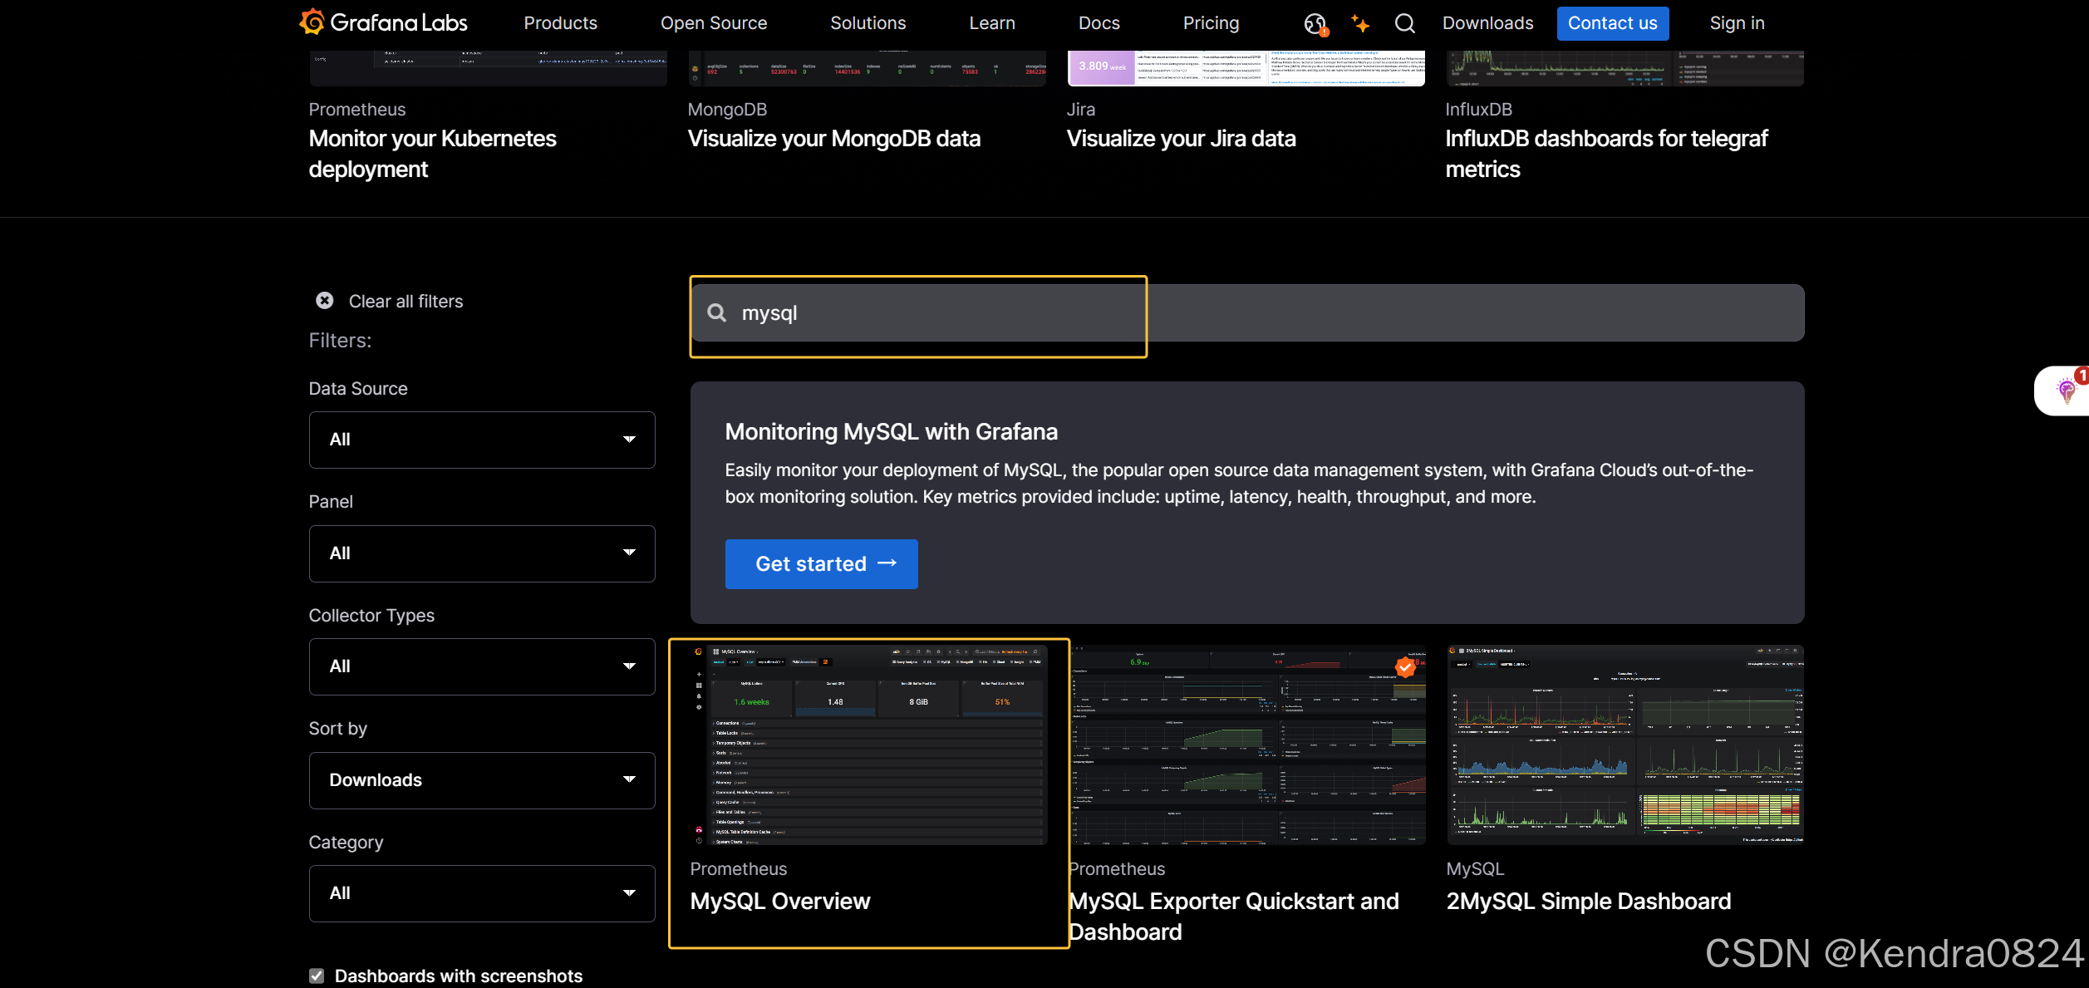The width and height of the screenshot is (2089, 988).
Task: Open Sort by Downloads dropdown
Action: (x=482, y=780)
